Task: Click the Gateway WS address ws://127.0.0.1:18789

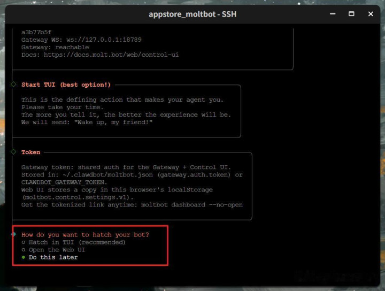Action: click(103, 40)
